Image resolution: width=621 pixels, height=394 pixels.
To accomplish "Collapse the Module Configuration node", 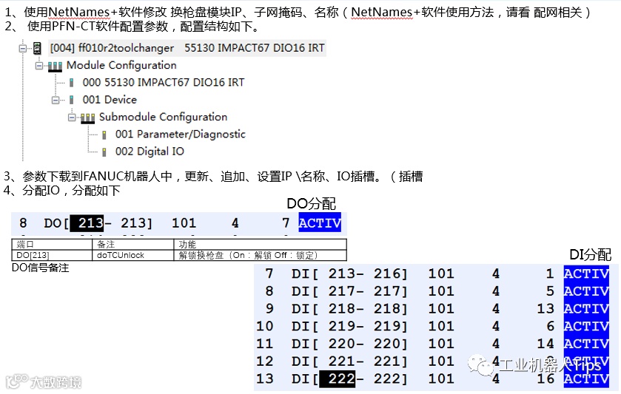I will [x=38, y=66].
